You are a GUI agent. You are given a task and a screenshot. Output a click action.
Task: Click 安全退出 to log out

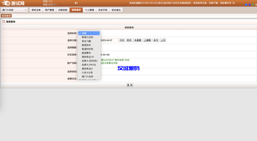pos(116,10)
